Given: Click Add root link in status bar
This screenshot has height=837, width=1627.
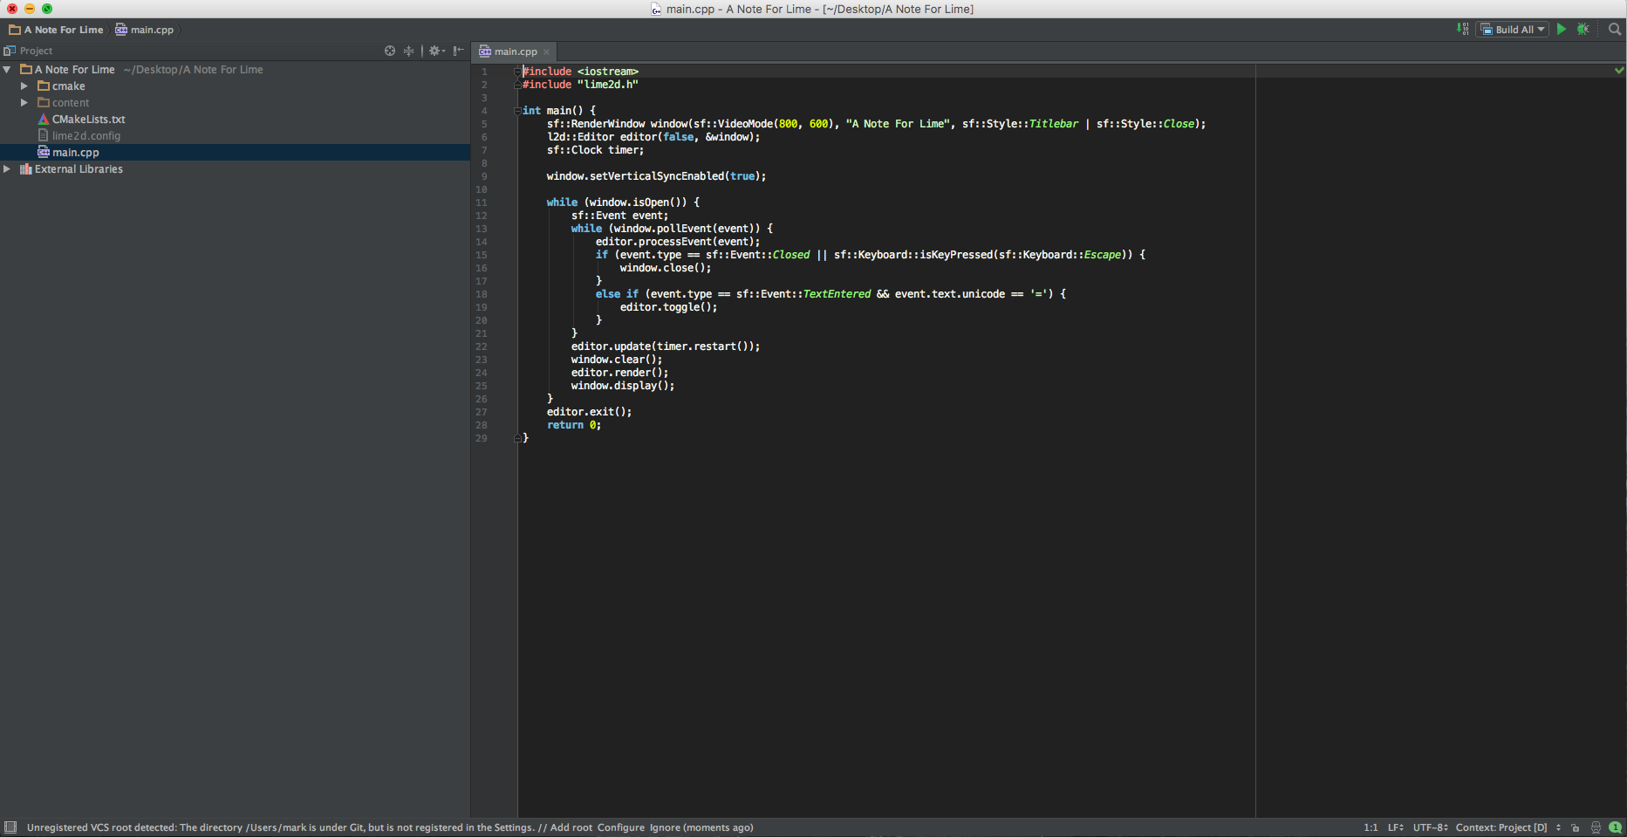Looking at the screenshot, I should tap(571, 827).
